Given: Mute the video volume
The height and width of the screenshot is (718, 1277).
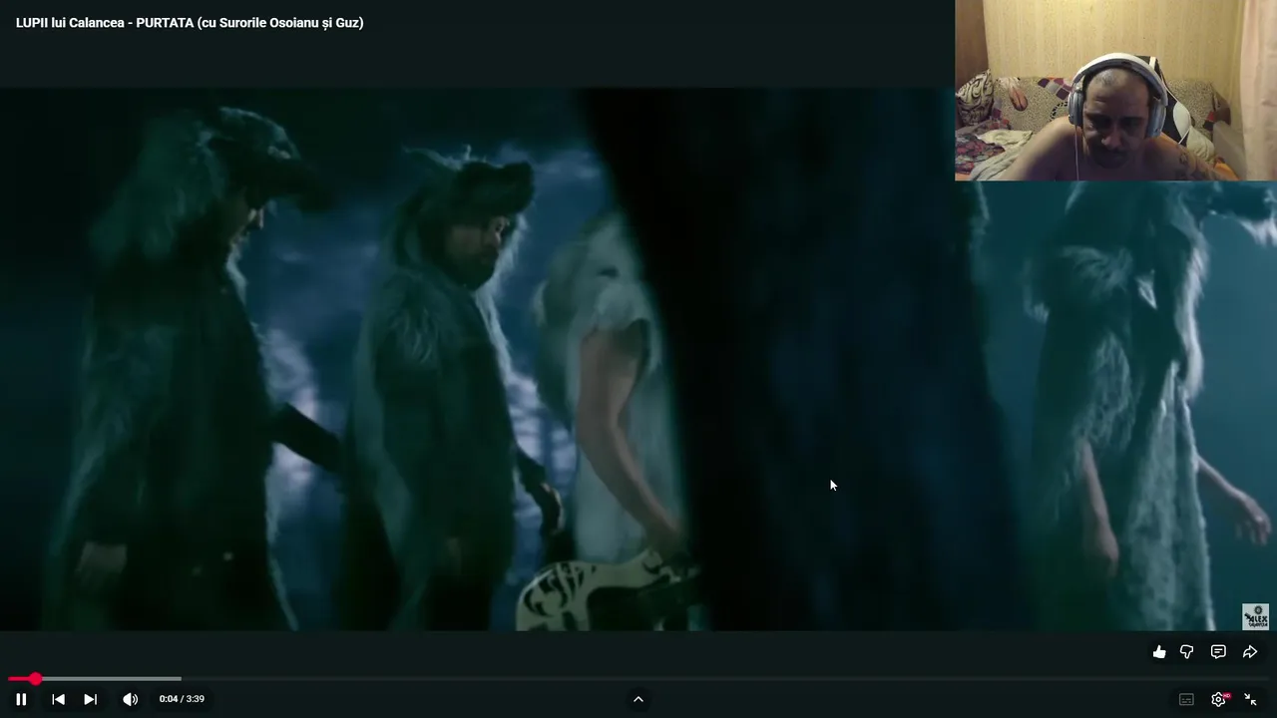Looking at the screenshot, I should tap(130, 699).
